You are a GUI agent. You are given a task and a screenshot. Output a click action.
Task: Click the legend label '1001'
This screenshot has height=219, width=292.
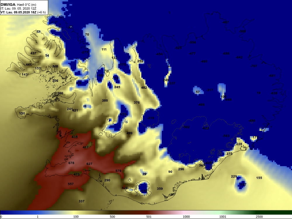pos(223,217)
